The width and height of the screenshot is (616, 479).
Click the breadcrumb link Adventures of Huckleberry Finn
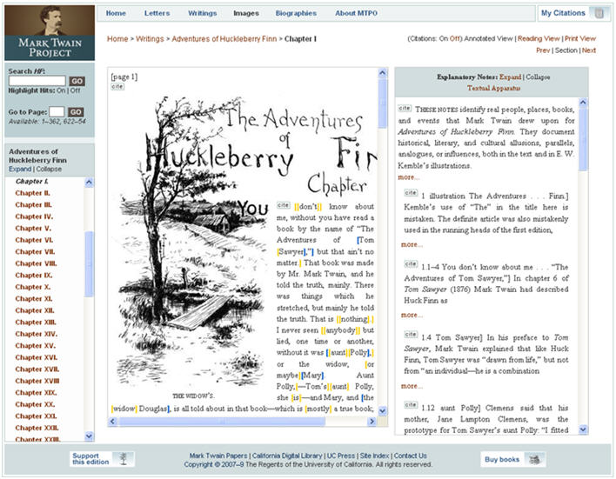click(x=224, y=38)
